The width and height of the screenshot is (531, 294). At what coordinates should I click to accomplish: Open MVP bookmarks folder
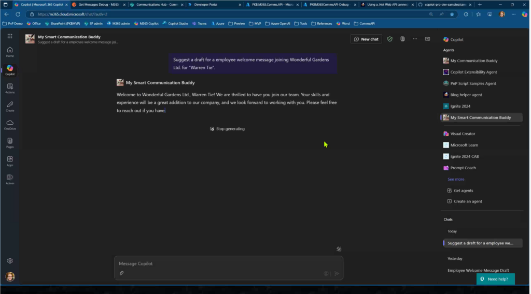click(x=255, y=24)
